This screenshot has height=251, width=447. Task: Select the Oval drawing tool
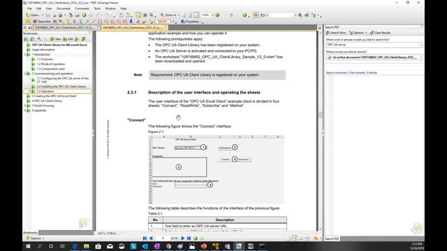[106, 22]
